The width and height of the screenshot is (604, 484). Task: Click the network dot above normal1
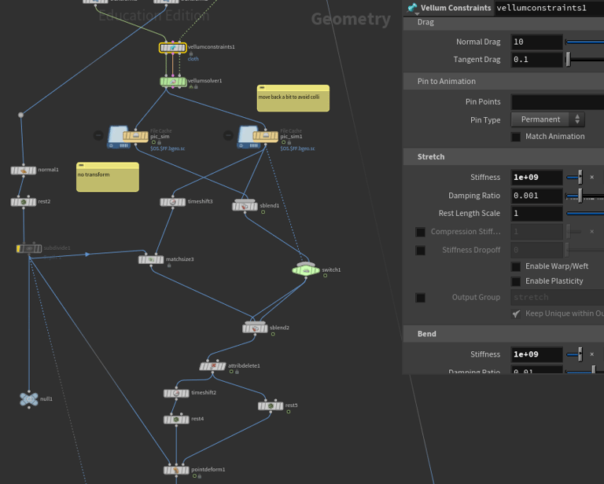[x=20, y=115]
